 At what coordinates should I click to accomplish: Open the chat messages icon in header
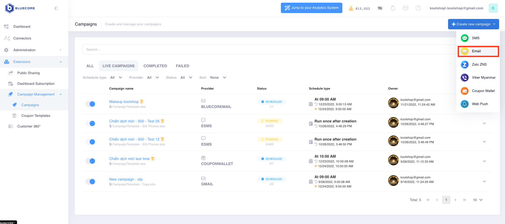click(x=405, y=8)
